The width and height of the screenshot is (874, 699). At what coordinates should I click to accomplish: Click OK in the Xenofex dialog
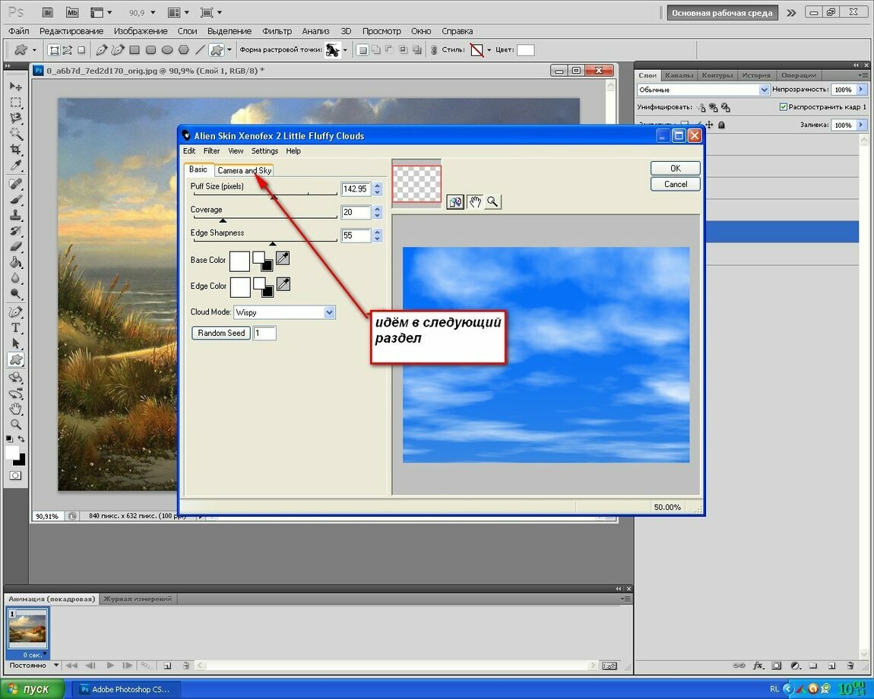pyautogui.click(x=675, y=169)
